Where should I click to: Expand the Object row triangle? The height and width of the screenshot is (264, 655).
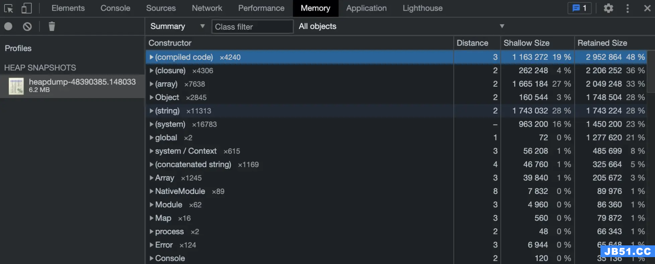click(151, 97)
